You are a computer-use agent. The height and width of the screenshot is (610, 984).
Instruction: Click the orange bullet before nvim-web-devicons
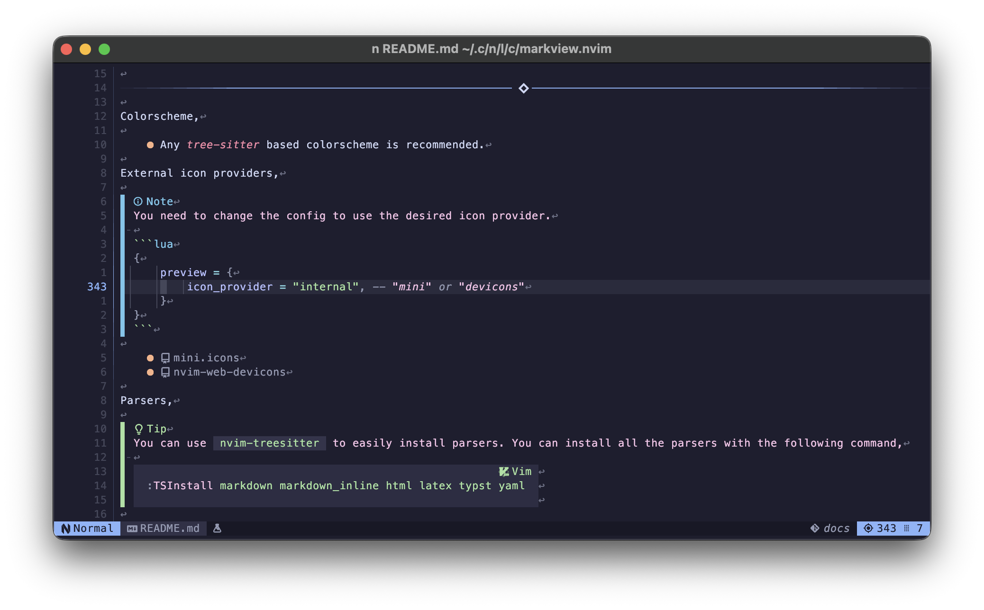[x=150, y=372]
